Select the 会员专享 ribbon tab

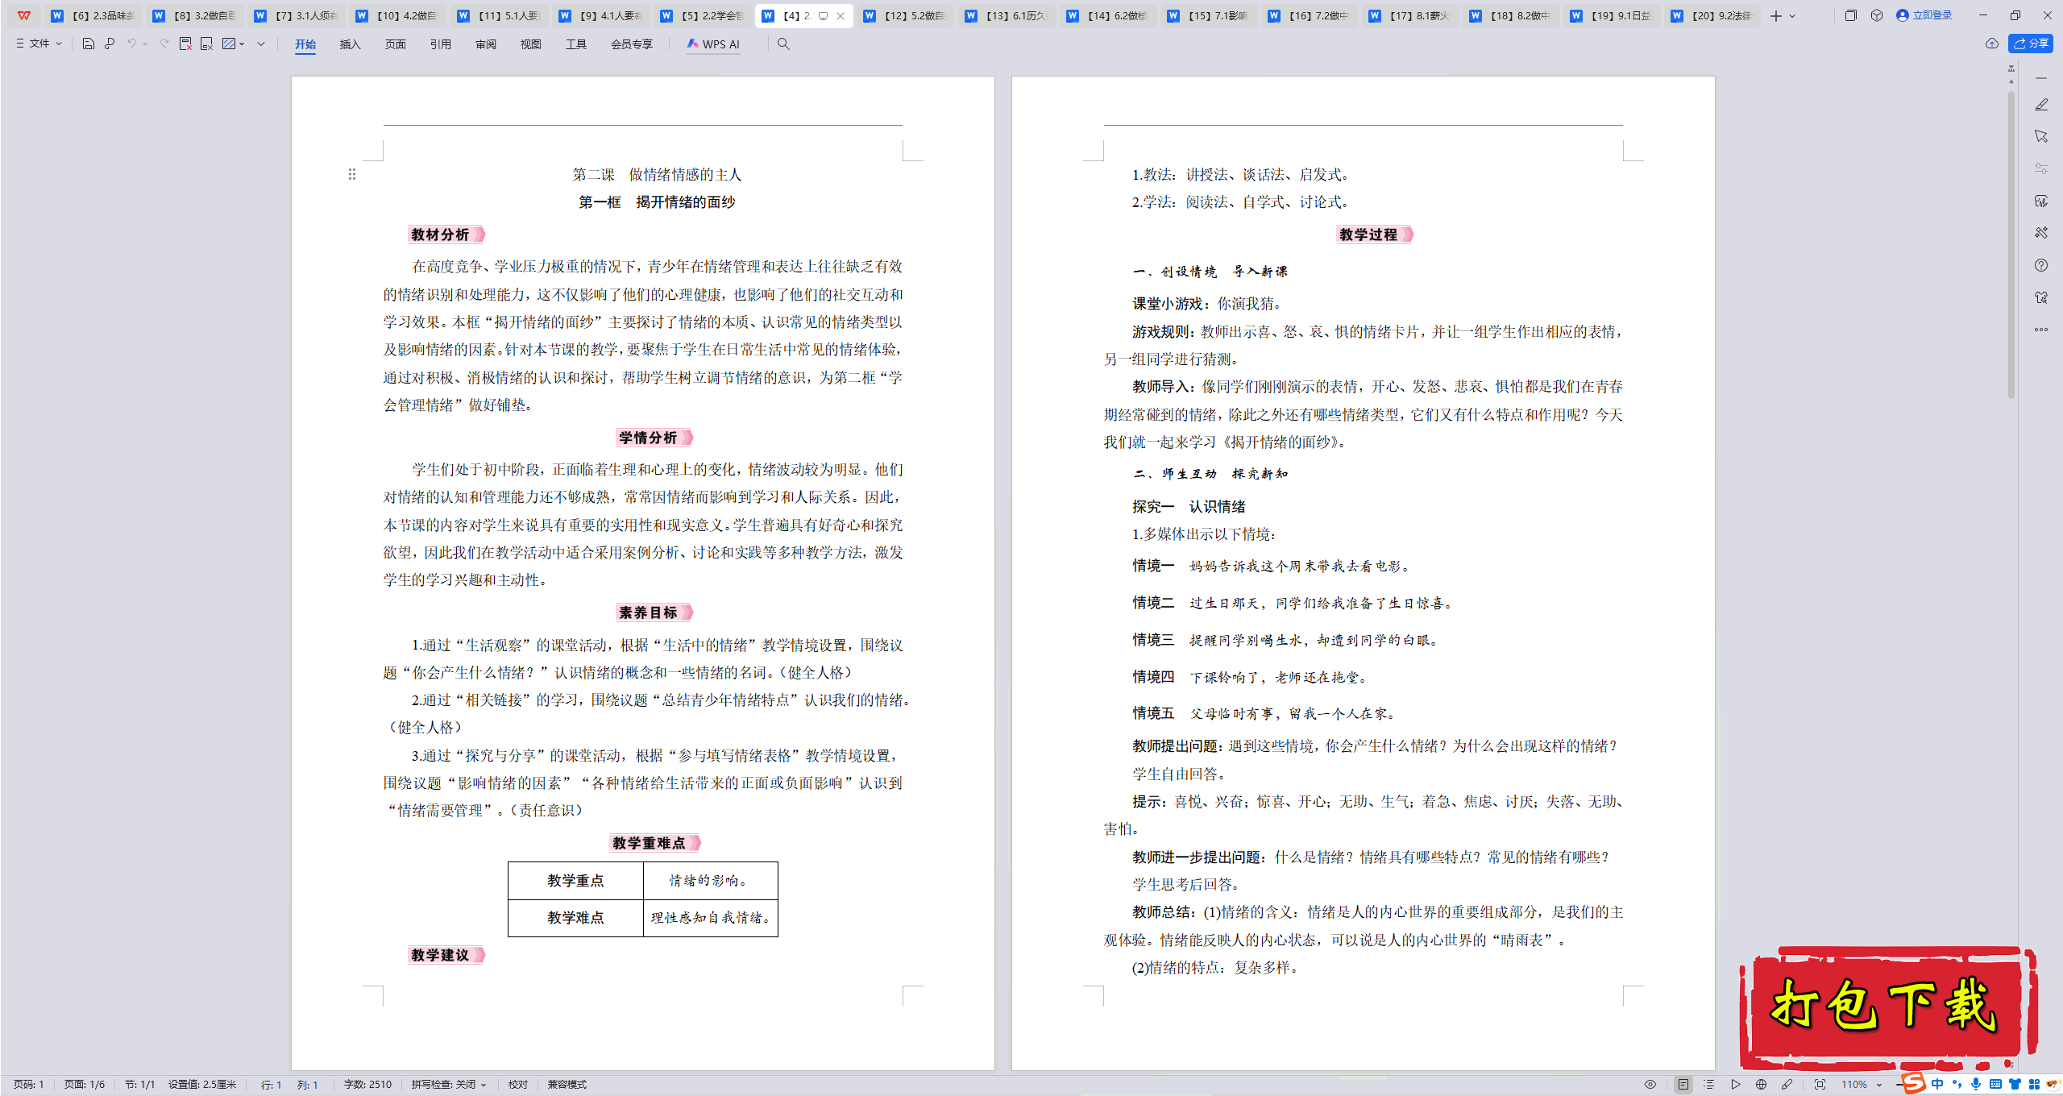click(x=631, y=44)
